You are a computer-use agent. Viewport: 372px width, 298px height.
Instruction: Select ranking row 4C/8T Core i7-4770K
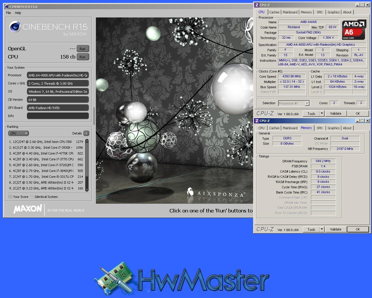[46, 153]
